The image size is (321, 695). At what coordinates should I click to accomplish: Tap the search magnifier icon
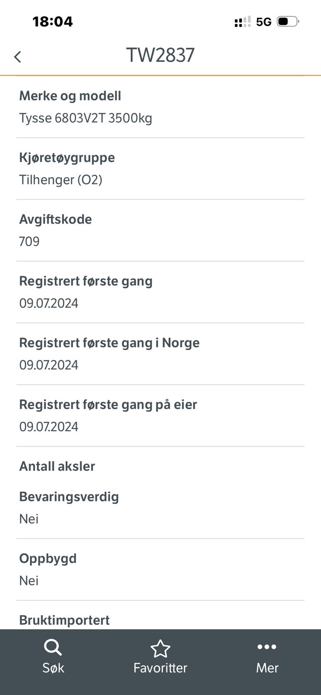tap(53, 648)
